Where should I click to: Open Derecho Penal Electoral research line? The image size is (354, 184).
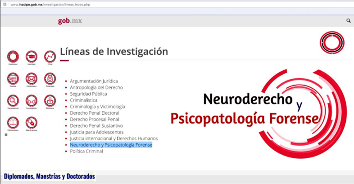(95, 113)
